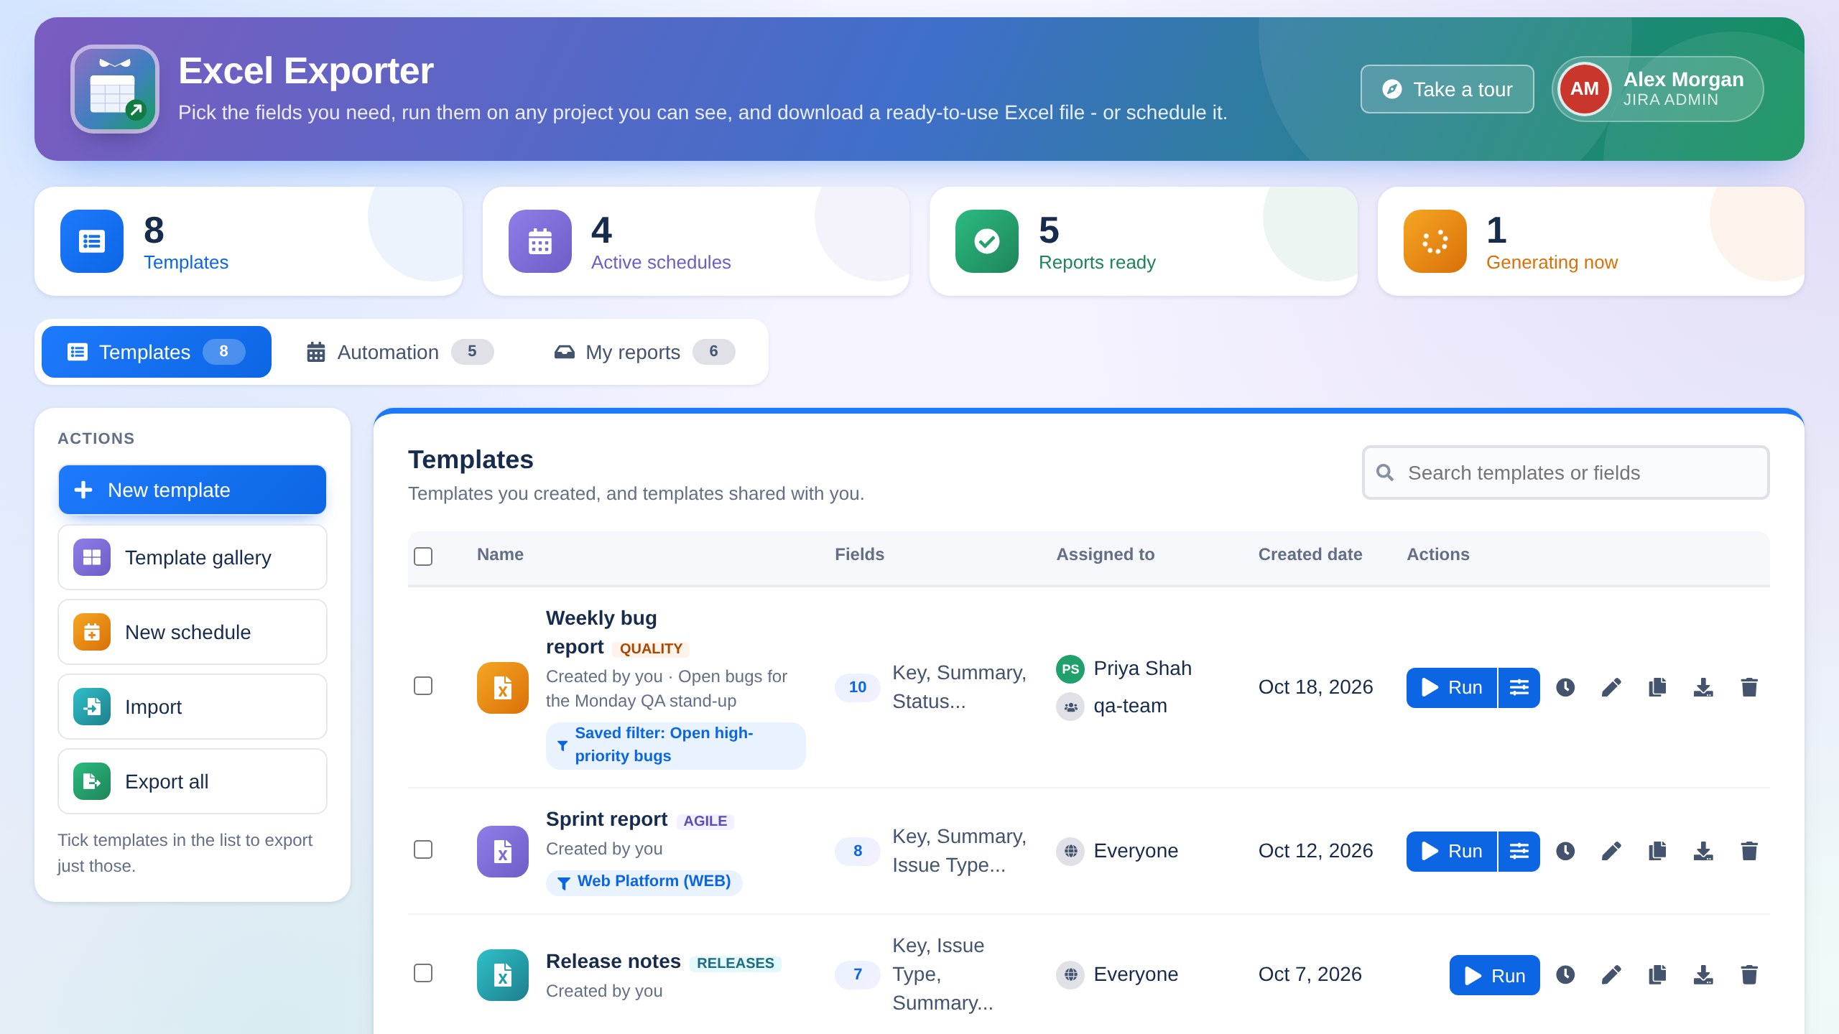The height and width of the screenshot is (1034, 1839).
Task: Run the Release notes template
Action: coord(1495,975)
